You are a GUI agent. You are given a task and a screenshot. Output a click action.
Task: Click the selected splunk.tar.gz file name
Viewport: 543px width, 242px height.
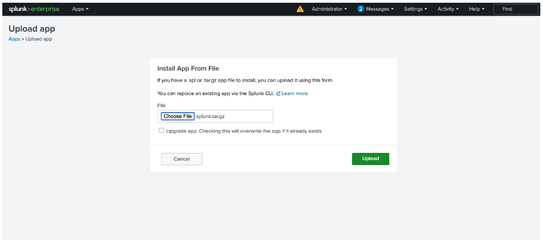(210, 116)
